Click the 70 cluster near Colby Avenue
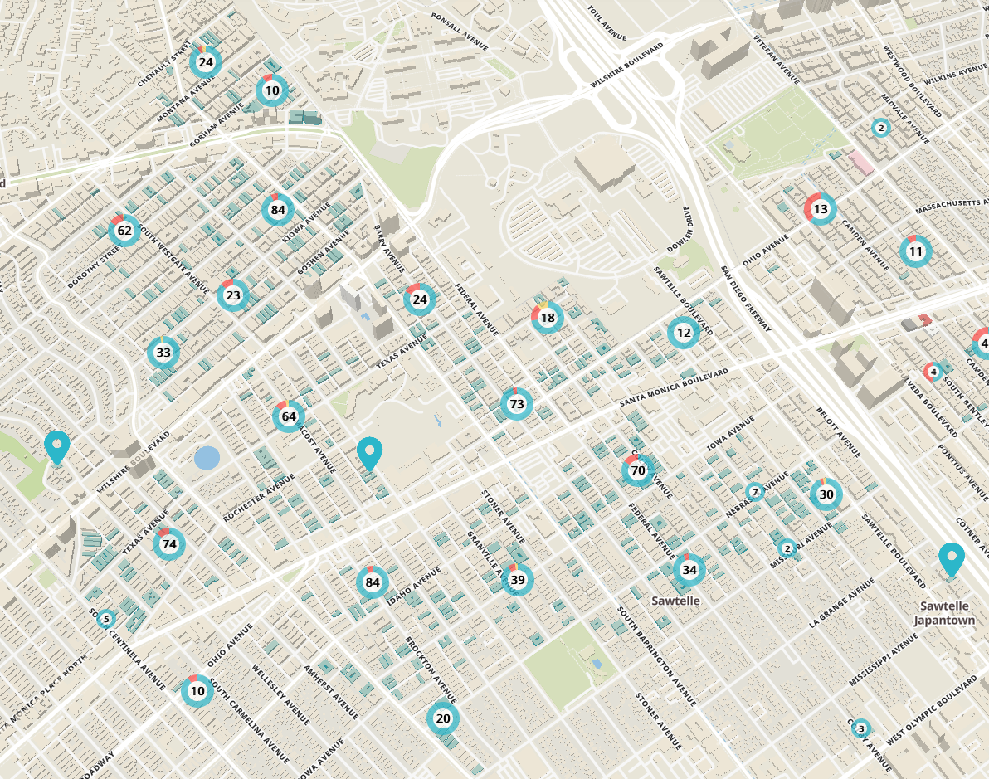 point(637,470)
